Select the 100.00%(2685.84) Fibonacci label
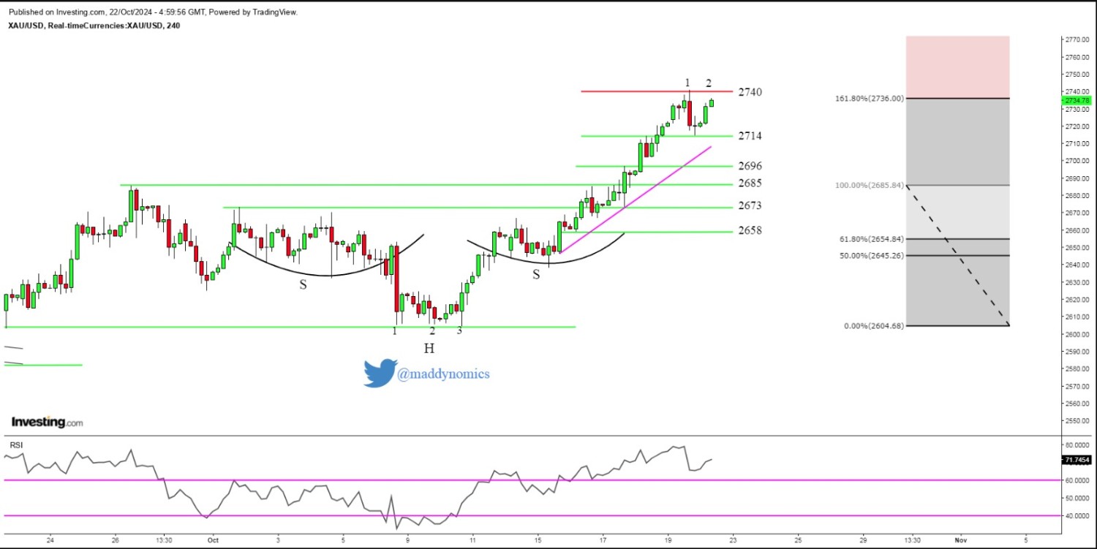1097x549 pixels. tap(869, 186)
